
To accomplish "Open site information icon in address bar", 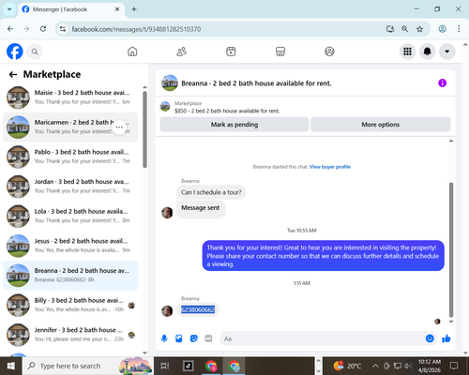I will [x=63, y=29].
